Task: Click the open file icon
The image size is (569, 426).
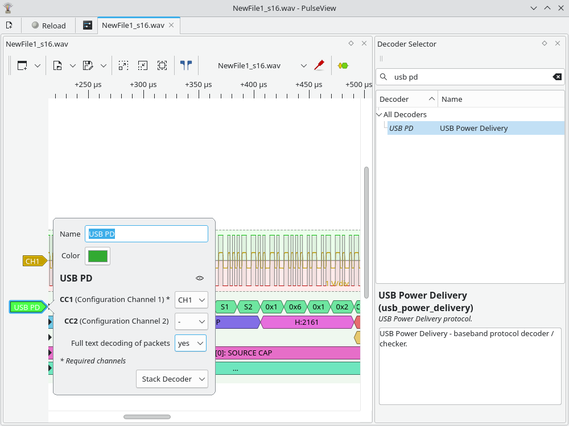Action: click(57, 65)
